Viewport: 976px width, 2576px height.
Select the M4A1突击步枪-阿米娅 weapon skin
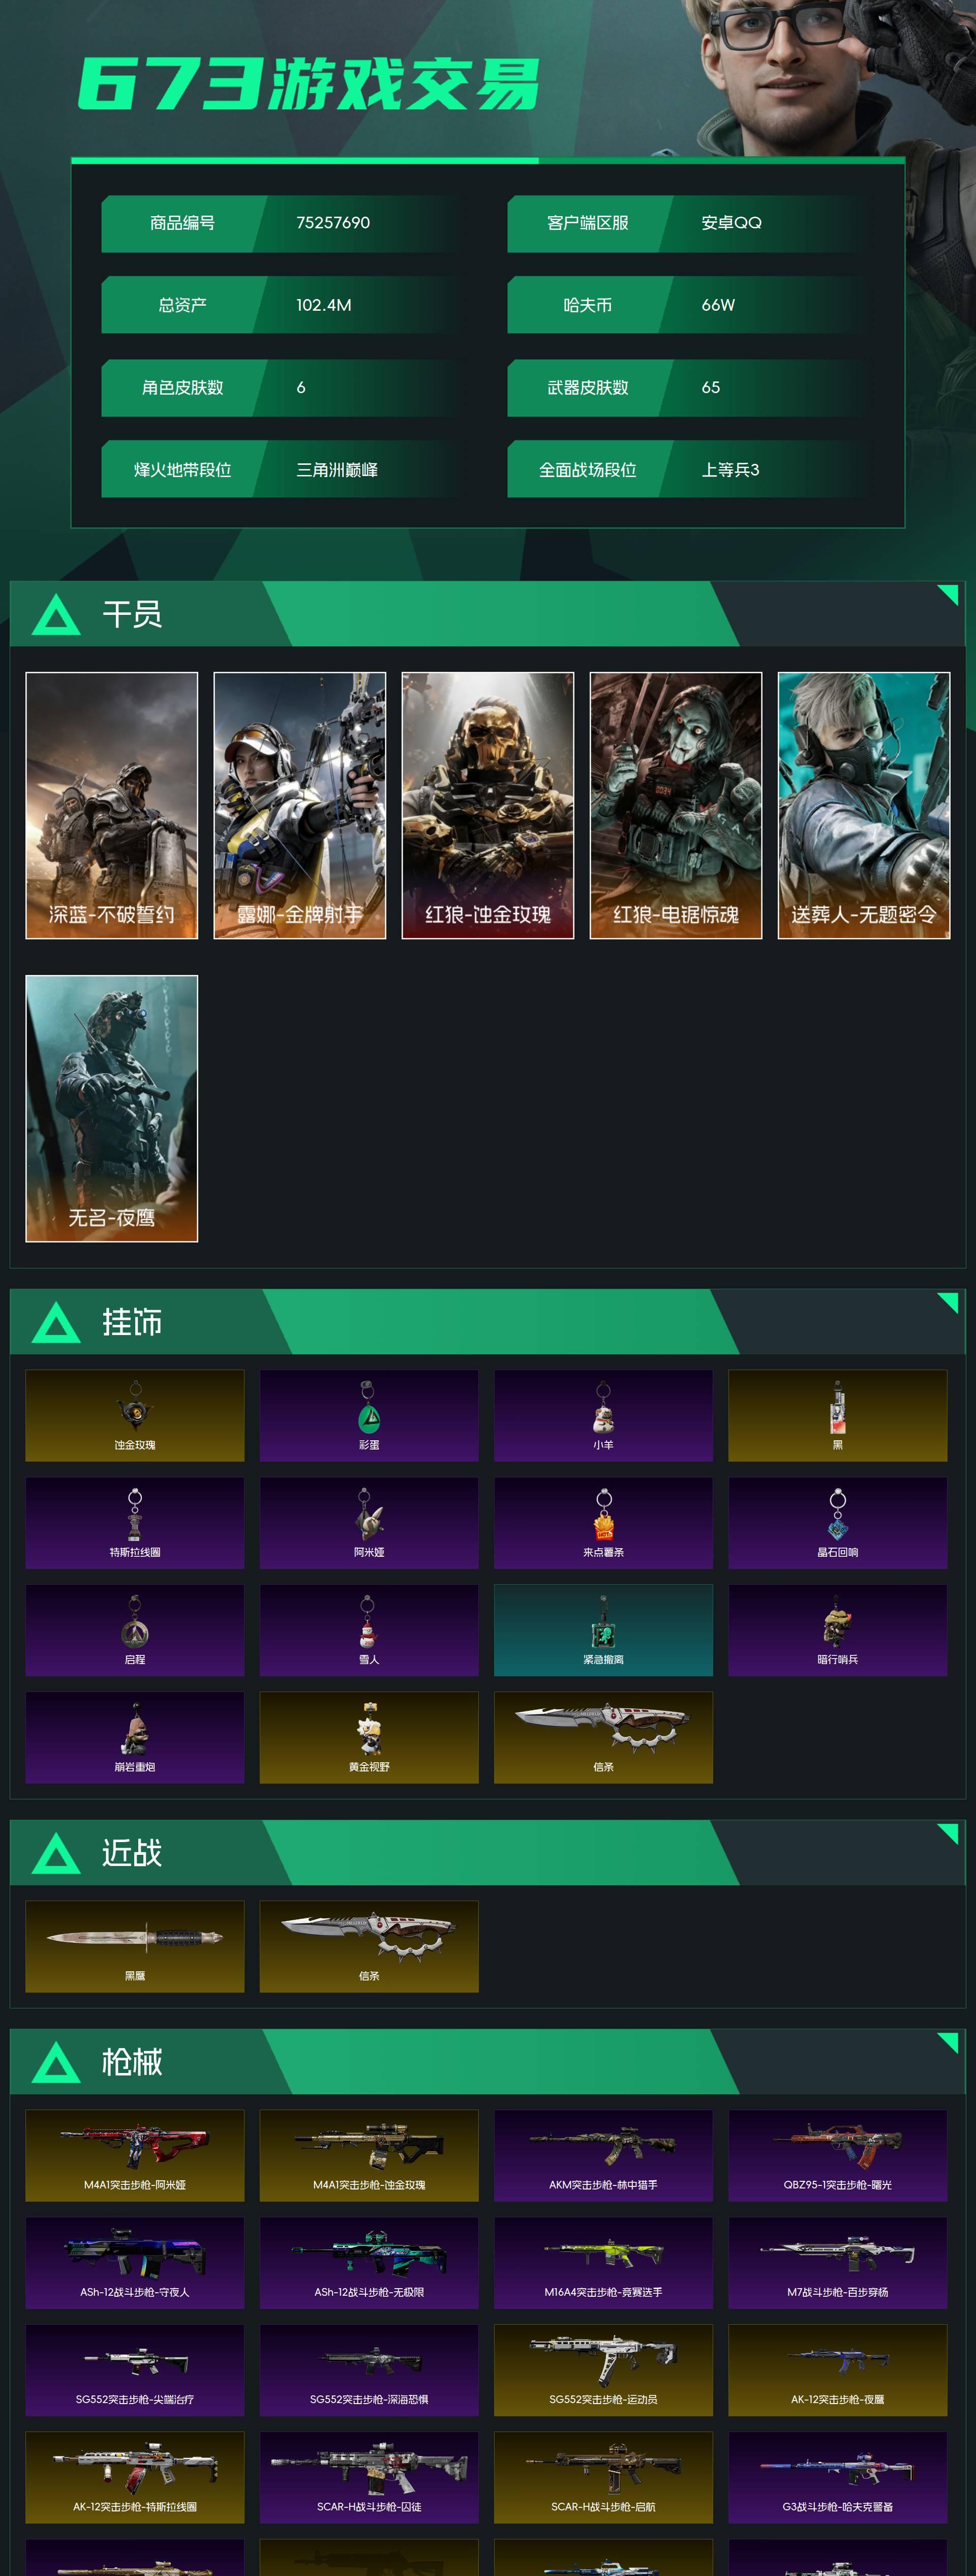tap(135, 2155)
